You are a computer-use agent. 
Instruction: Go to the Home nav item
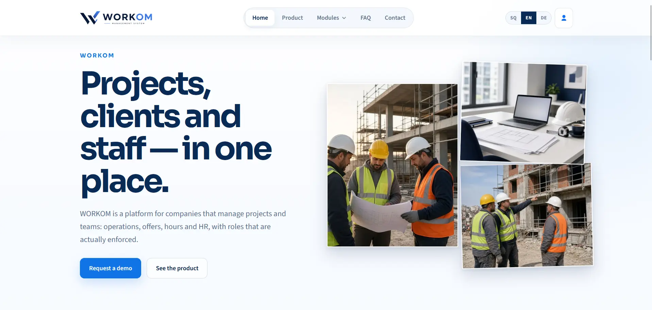pyautogui.click(x=260, y=18)
